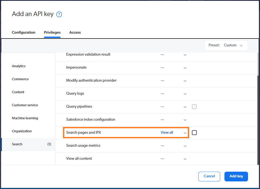Click the Modify authentication provider label
This screenshot has height=189, width=260.
[91, 81]
